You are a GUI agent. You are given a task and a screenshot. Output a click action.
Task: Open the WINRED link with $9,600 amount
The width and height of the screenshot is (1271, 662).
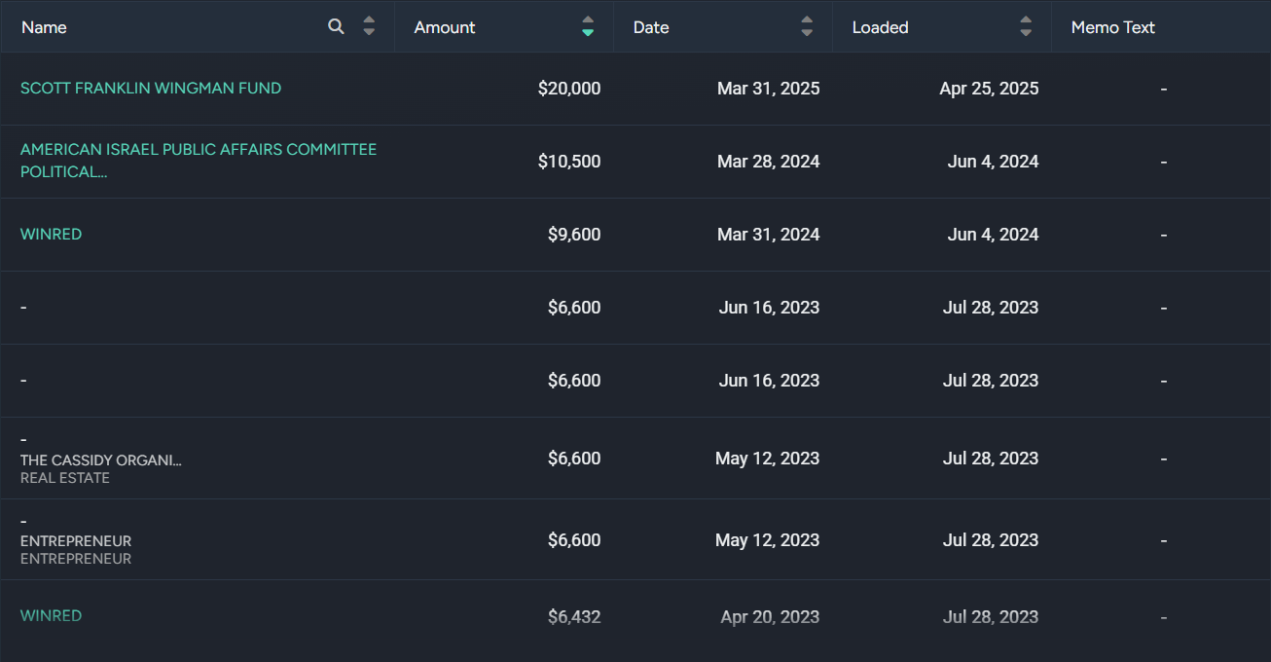coord(51,234)
